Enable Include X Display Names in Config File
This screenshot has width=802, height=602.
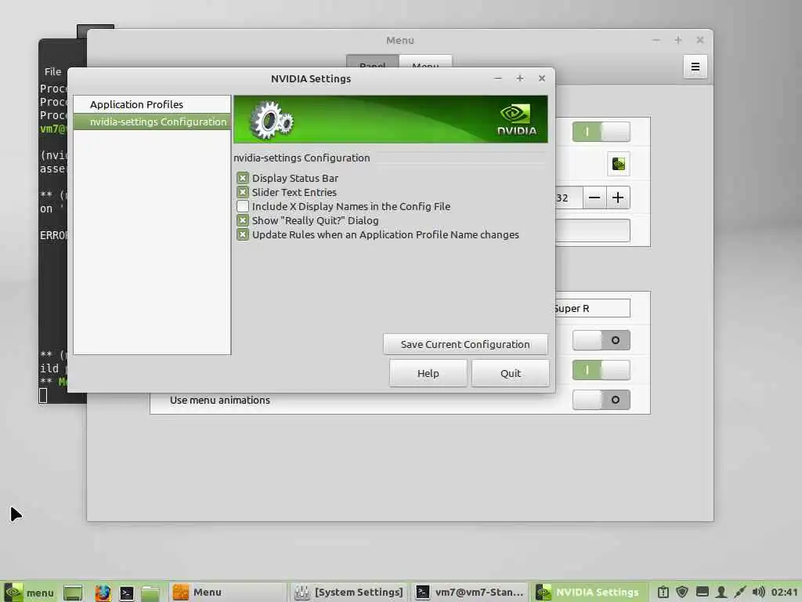243,206
